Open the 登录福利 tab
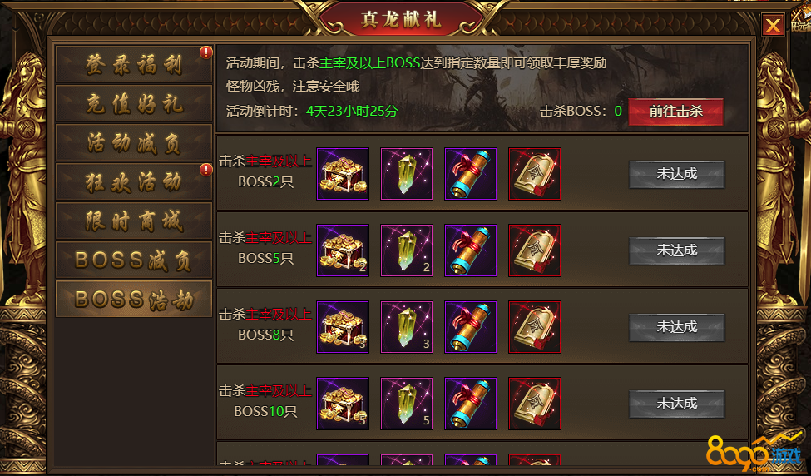 (x=134, y=65)
